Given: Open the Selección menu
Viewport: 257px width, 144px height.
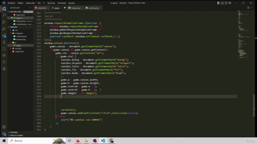Looking at the screenshot, I should pos(31,3).
